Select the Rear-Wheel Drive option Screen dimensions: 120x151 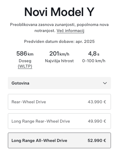pos(59,102)
